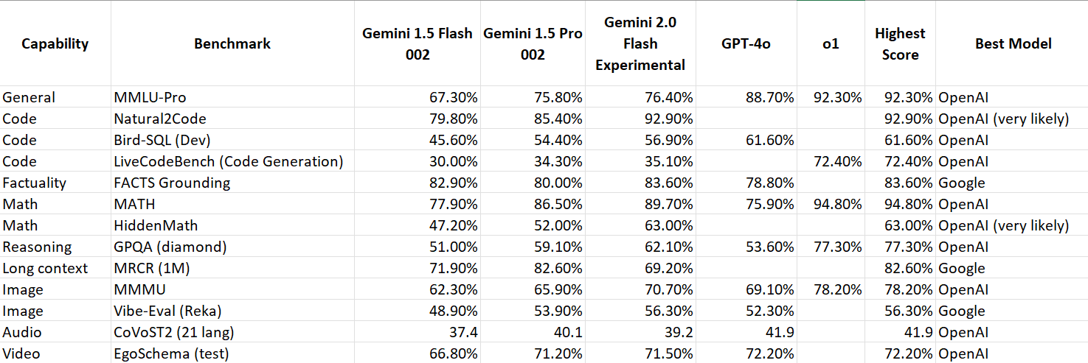This screenshot has width=1088, height=363.
Task: Click the Gemini 1.5 Pro 002 header
Action: point(533,43)
